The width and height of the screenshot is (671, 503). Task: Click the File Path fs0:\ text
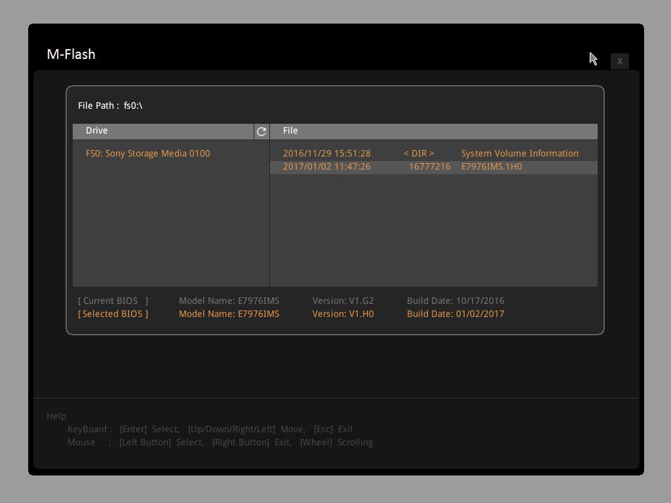click(110, 105)
